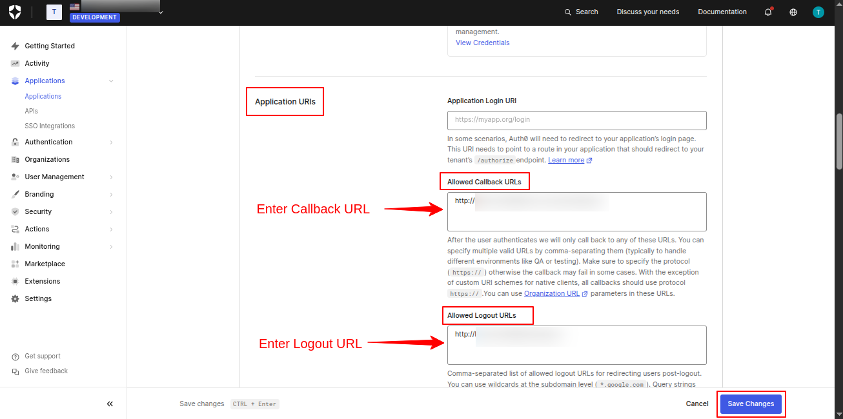Click Organizations building icon

click(x=15, y=159)
